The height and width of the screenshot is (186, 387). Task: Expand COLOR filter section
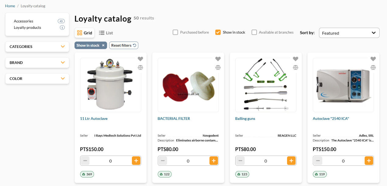point(37,79)
